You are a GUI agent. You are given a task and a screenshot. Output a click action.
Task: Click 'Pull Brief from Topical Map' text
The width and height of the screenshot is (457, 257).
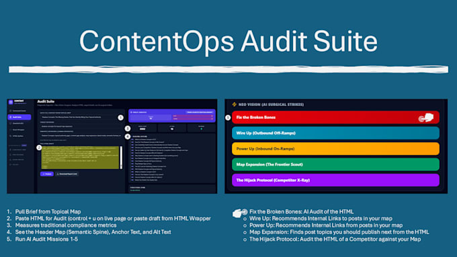pyautogui.click(x=48, y=211)
